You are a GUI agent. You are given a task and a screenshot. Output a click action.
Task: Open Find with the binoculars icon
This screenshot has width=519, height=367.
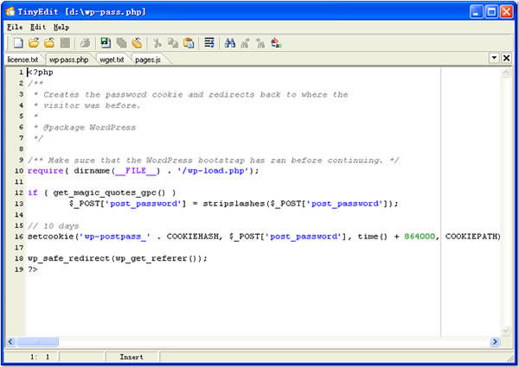point(230,42)
